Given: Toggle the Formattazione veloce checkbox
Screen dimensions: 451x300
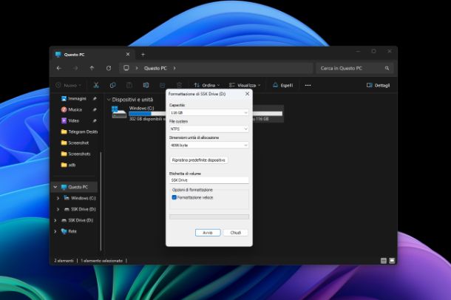Looking at the screenshot, I should point(174,197).
